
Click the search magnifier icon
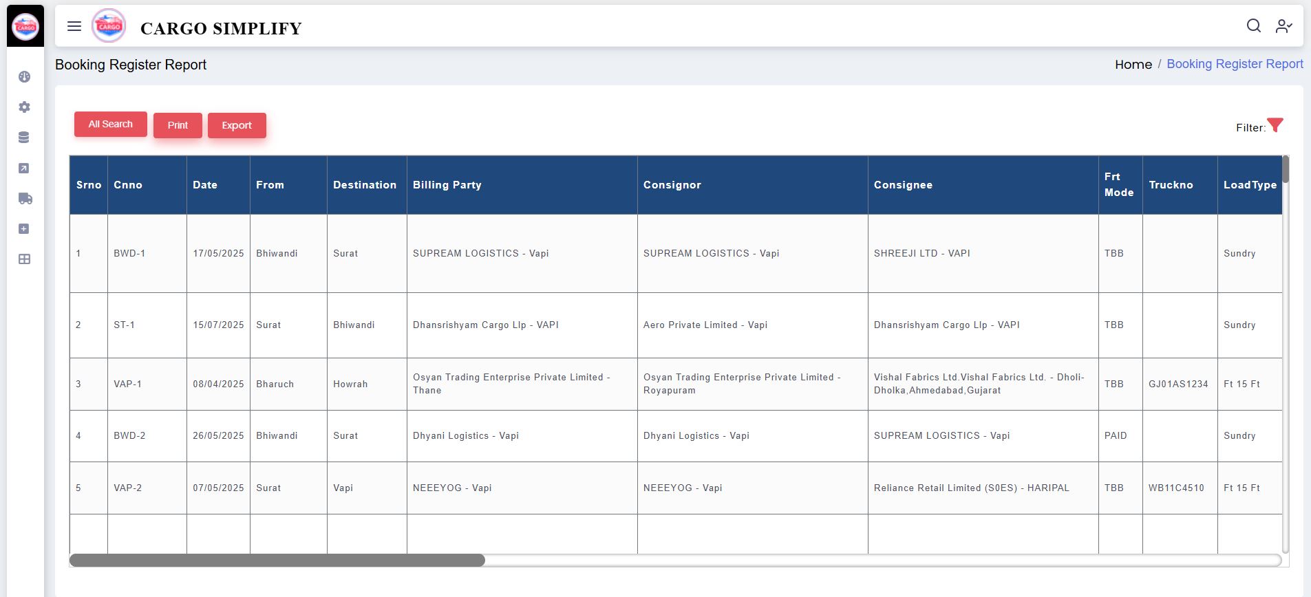(x=1254, y=26)
